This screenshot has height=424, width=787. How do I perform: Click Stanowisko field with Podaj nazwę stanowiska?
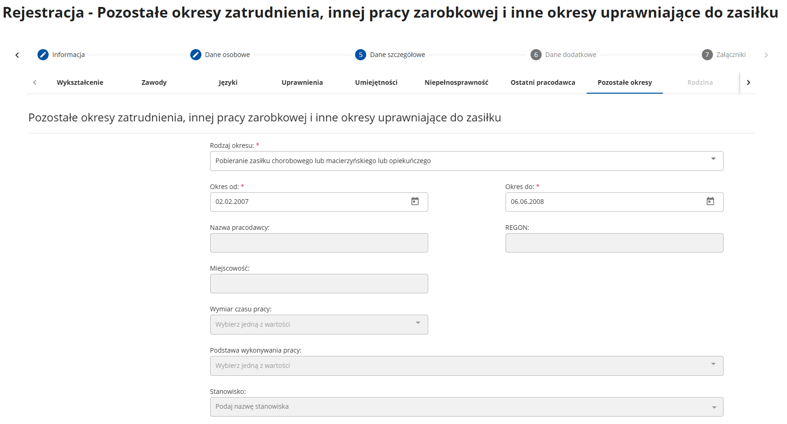point(467,407)
